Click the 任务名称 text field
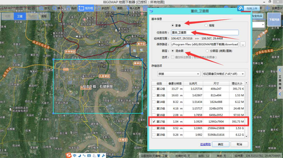The height and width of the screenshot is (158, 283). (x=205, y=32)
